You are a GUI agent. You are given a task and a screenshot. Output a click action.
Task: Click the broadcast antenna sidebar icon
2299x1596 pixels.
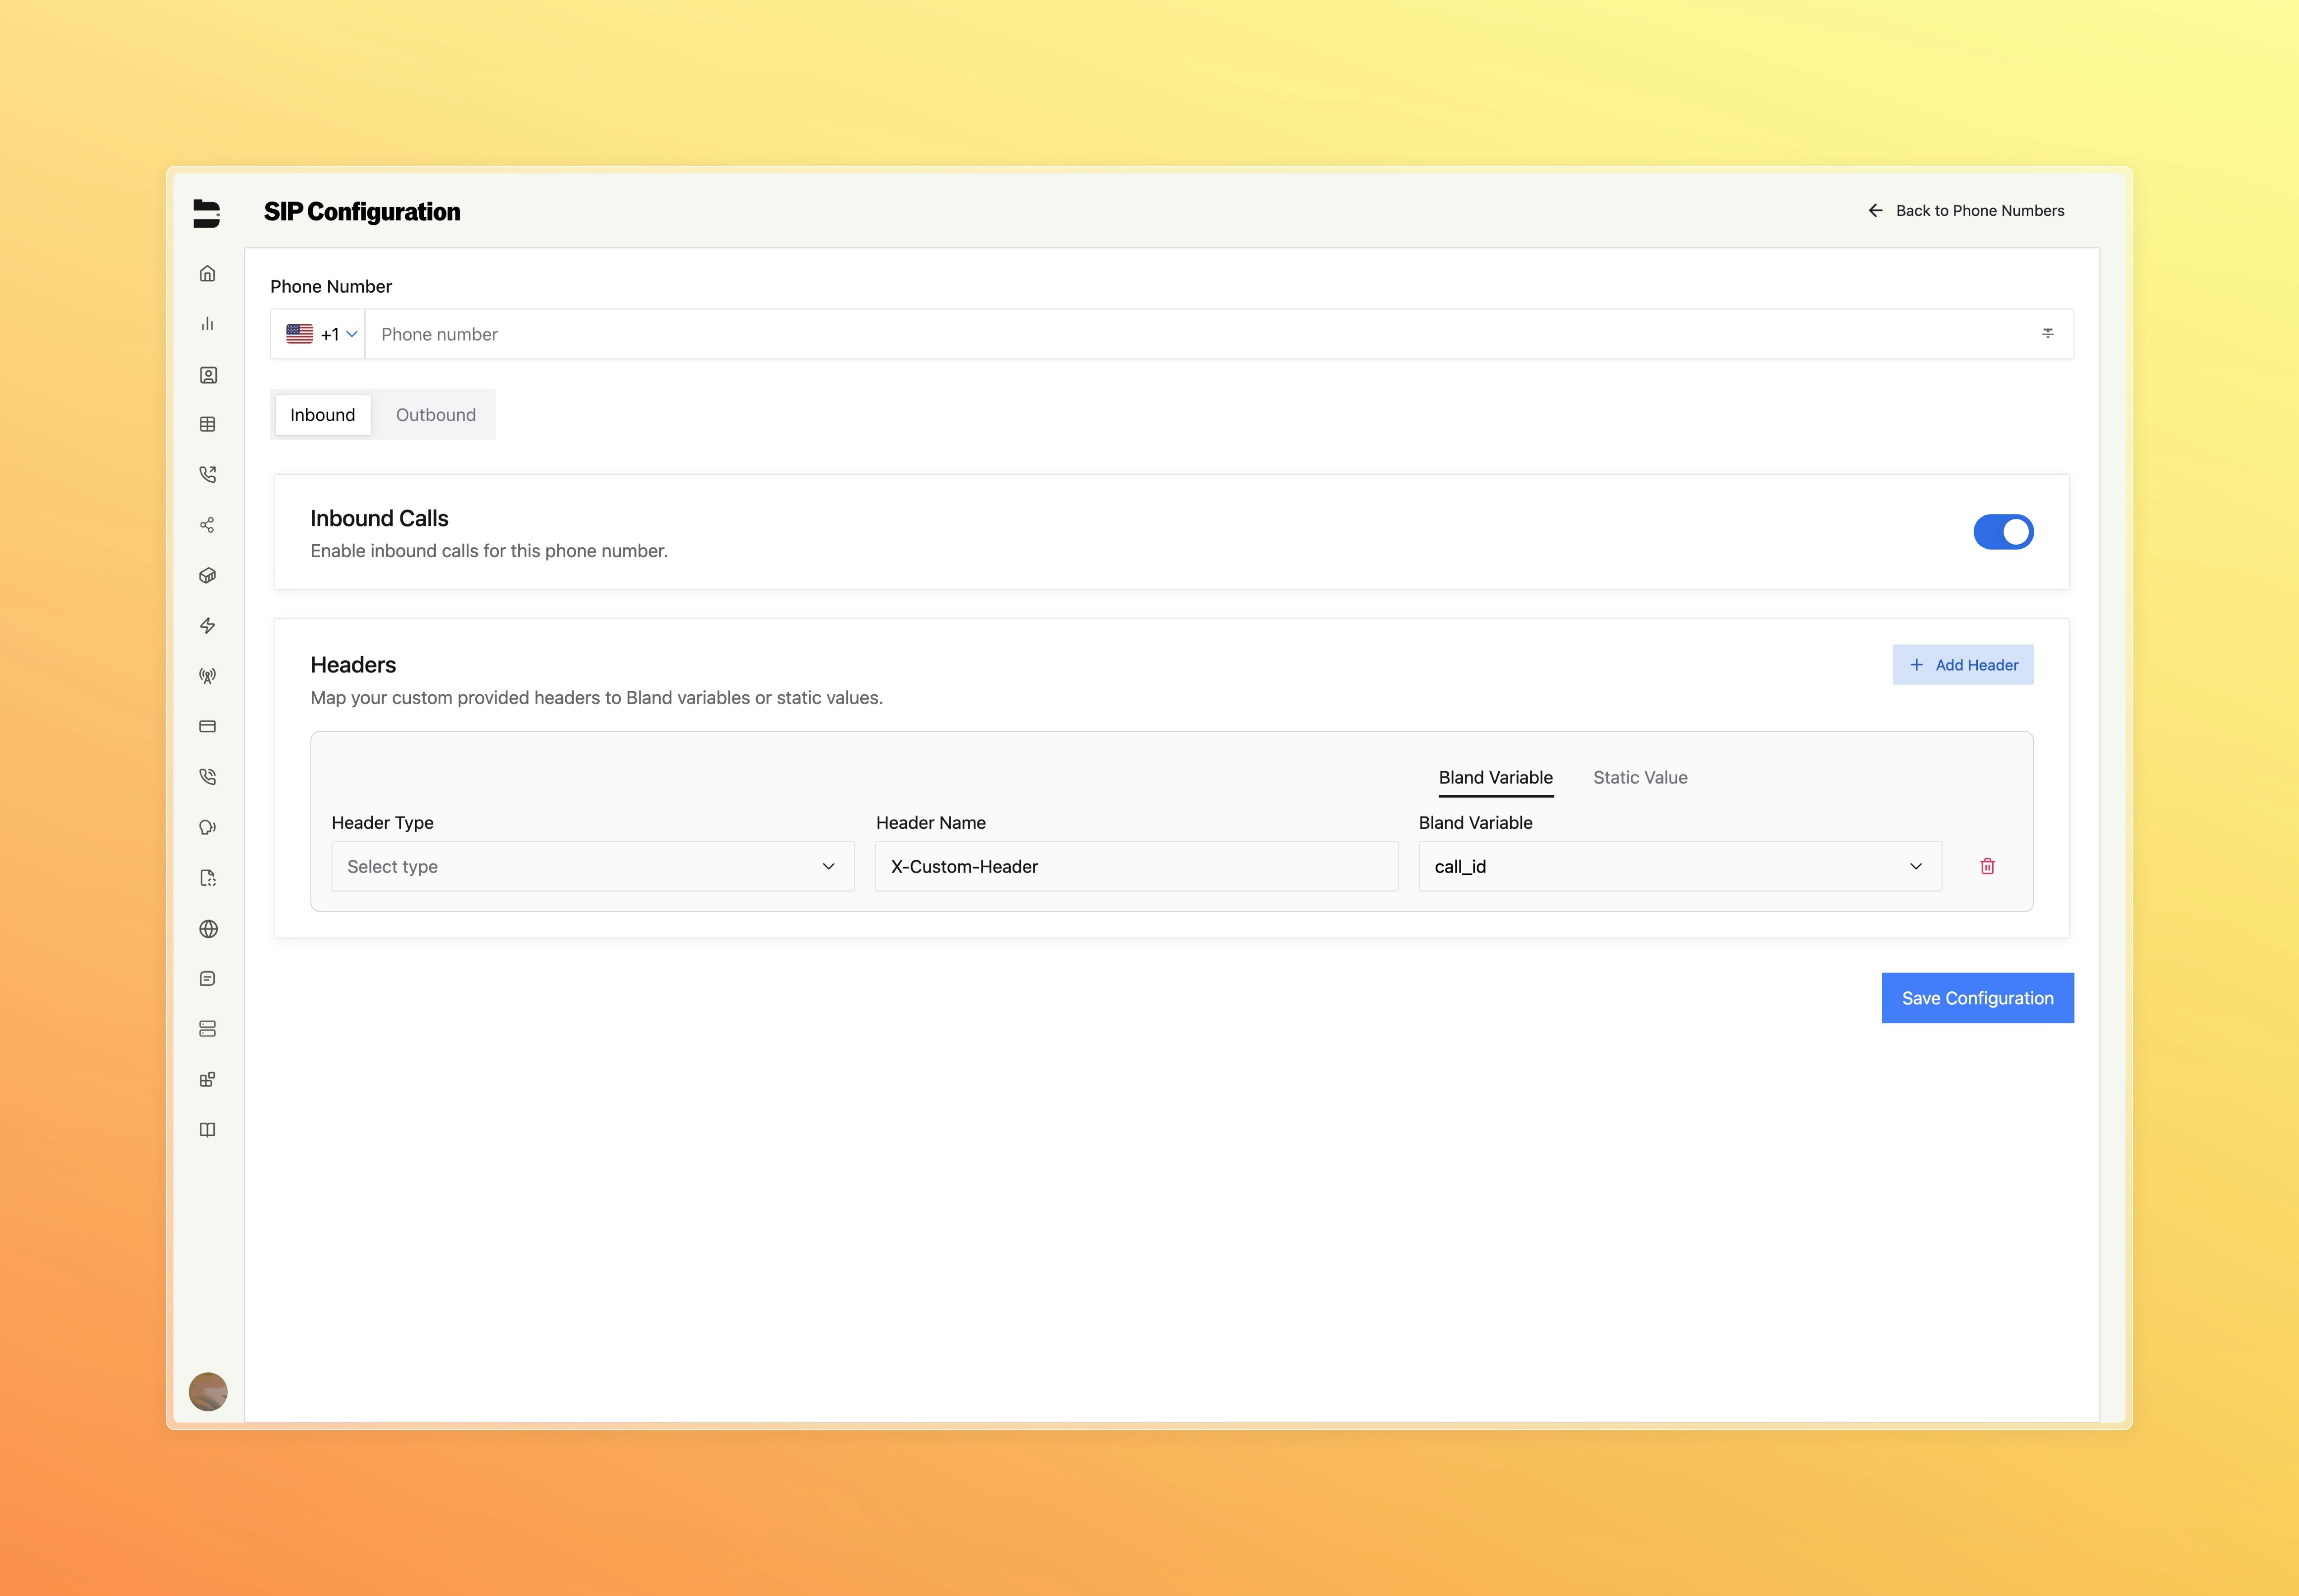click(x=207, y=676)
